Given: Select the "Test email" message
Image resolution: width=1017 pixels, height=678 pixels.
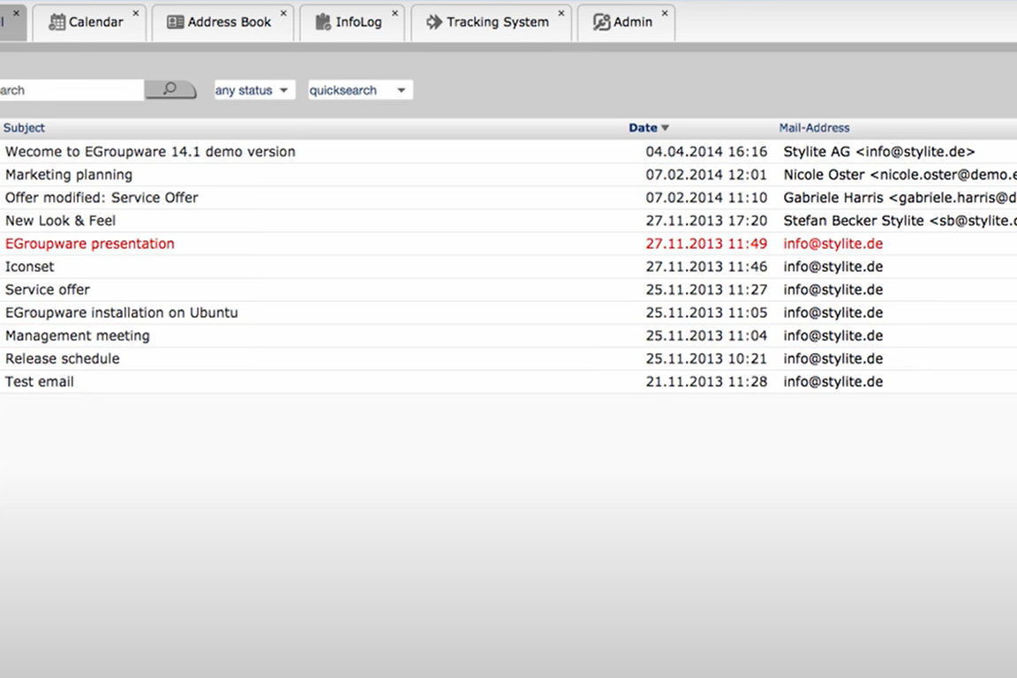Looking at the screenshot, I should tap(39, 381).
